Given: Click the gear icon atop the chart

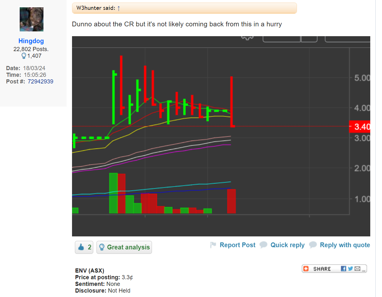Looking at the screenshot, I should coord(248,38).
